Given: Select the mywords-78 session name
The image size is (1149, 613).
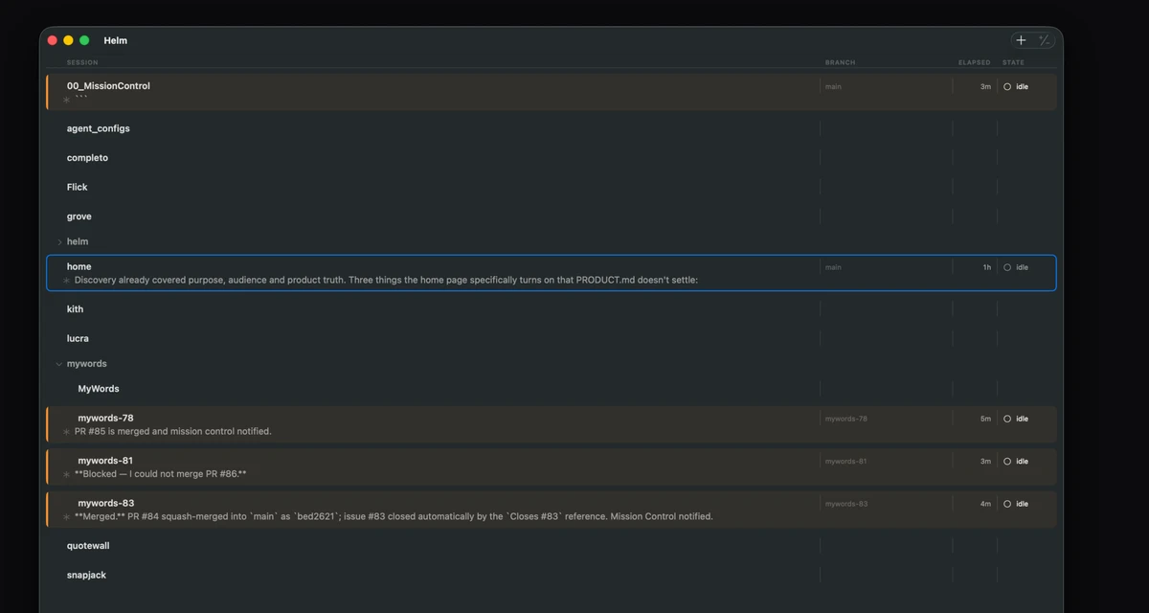Looking at the screenshot, I should pos(106,419).
